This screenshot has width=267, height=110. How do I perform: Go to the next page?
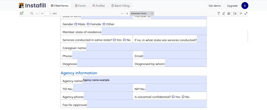click(x=42, y=13)
